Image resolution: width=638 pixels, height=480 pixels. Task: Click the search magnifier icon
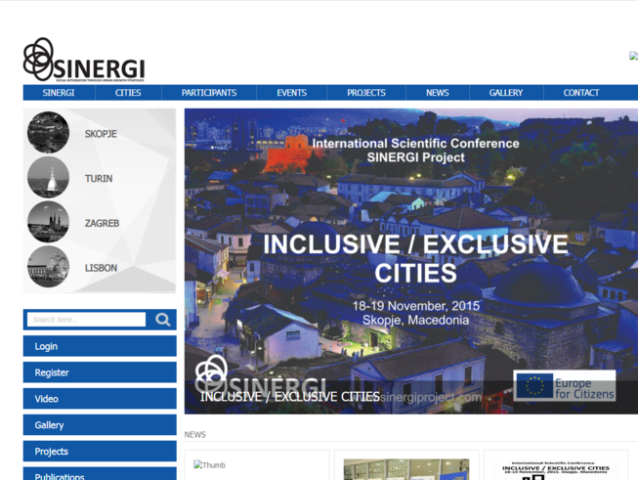coord(163,320)
